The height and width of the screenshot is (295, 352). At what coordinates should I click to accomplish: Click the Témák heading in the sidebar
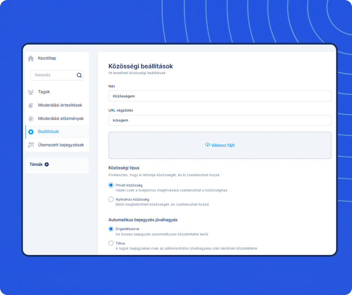(x=36, y=164)
